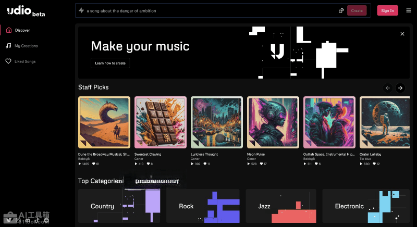Show previous Staff Picks with left arrow
The height and width of the screenshot is (227, 417).
pos(387,88)
